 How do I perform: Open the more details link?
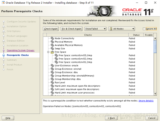146,101
